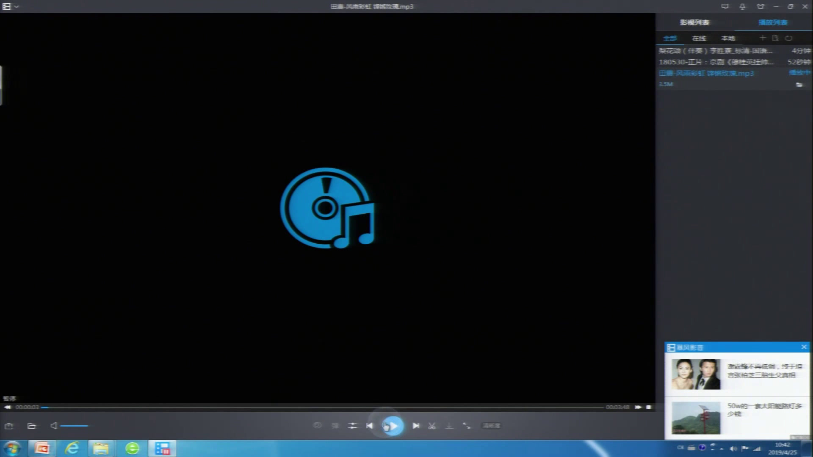Switch to the 影视列表 tab
The height and width of the screenshot is (457, 813).
click(694, 22)
